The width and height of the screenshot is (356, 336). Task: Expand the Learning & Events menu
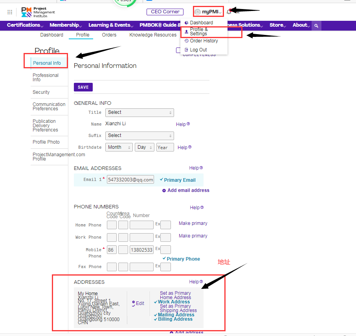coord(111,25)
